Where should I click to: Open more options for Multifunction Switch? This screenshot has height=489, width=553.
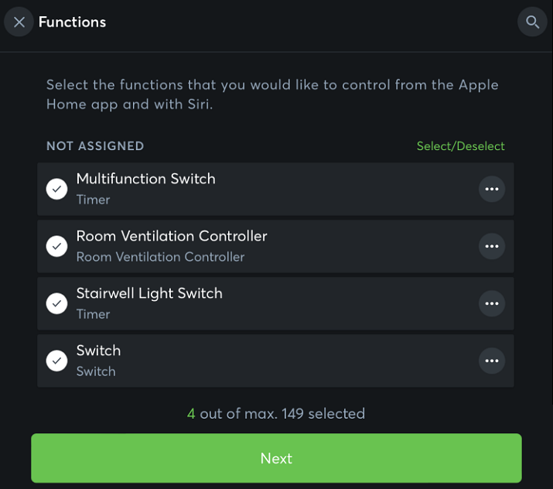492,190
